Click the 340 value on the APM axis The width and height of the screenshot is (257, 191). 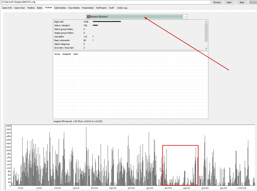9,126
